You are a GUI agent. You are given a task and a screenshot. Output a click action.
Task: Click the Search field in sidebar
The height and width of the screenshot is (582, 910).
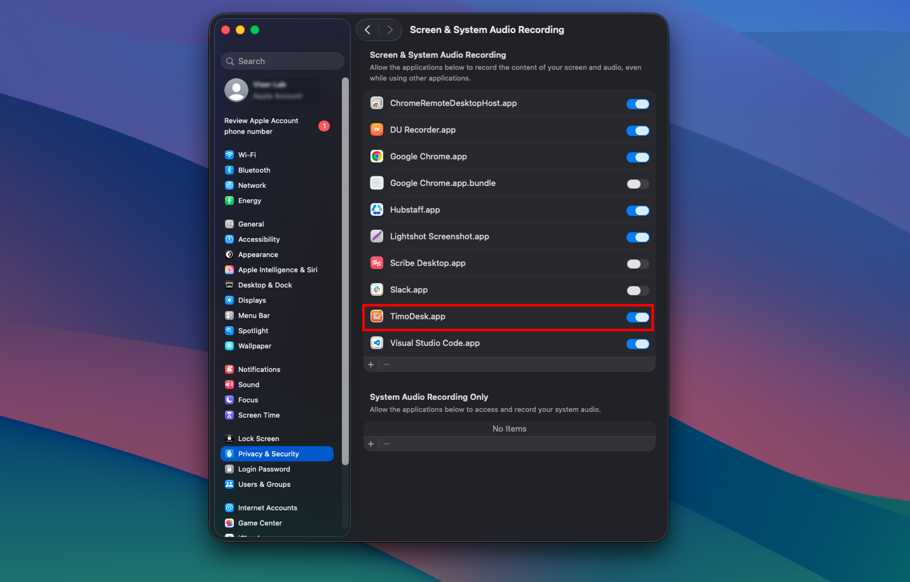tap(283, 61)
